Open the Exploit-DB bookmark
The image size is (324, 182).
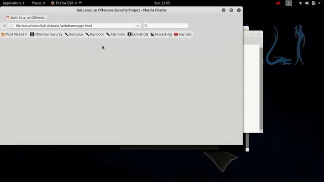pos(138,34)
